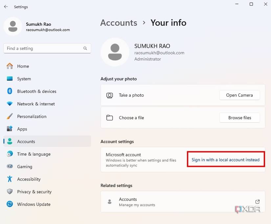Viewport: 271px width, 224px height.
Task: Click the Bluetooth & devices icon
Action: [x=10, y=91]
